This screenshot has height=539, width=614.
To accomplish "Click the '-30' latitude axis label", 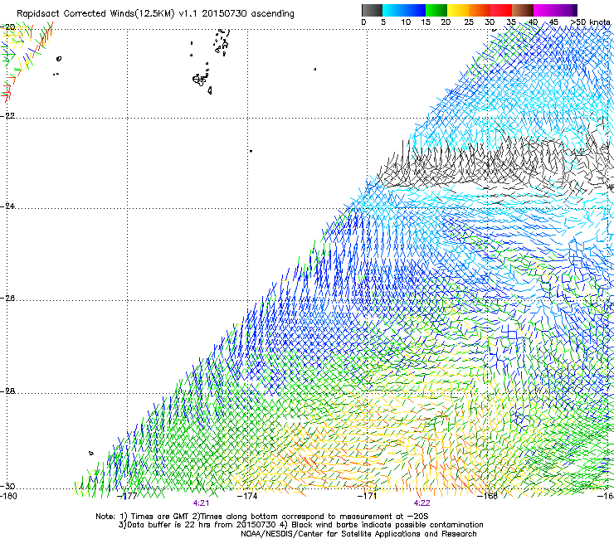I will (x=7, y=486).
